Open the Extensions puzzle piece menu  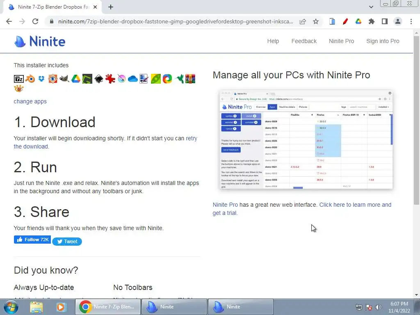tap(372, 21)
